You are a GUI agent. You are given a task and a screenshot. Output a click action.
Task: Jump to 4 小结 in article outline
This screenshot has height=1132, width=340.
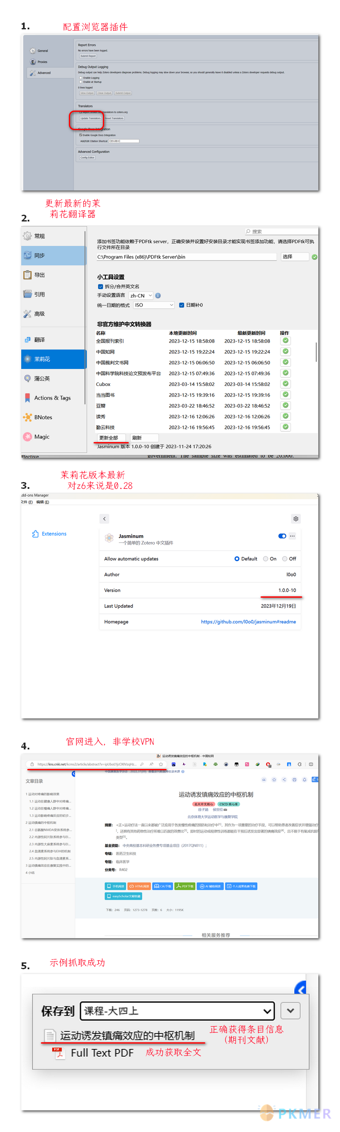(30, 873)
